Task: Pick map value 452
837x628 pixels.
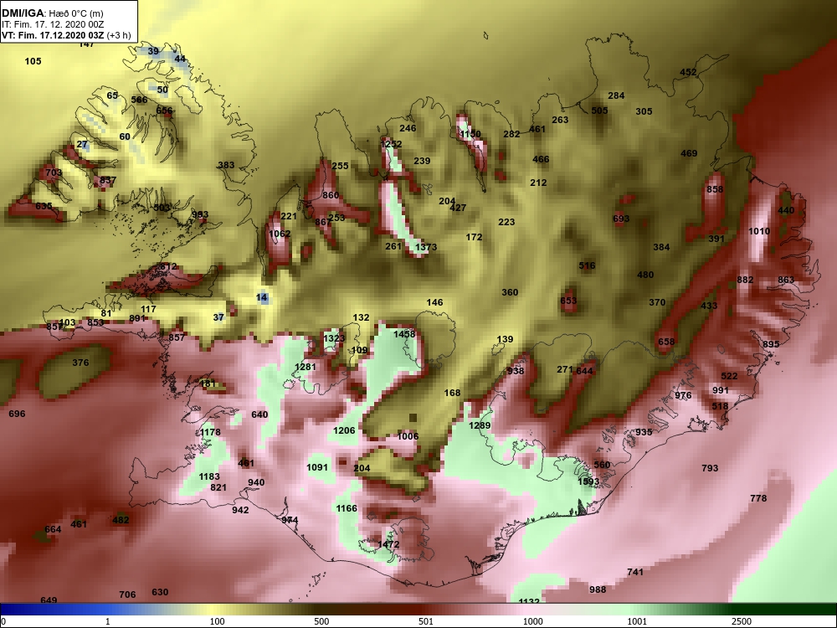Action: pos(688,73)
